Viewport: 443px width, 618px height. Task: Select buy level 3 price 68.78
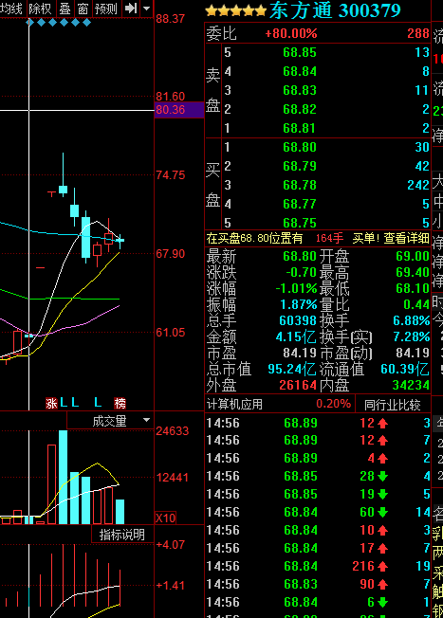[x=300, y=185]
